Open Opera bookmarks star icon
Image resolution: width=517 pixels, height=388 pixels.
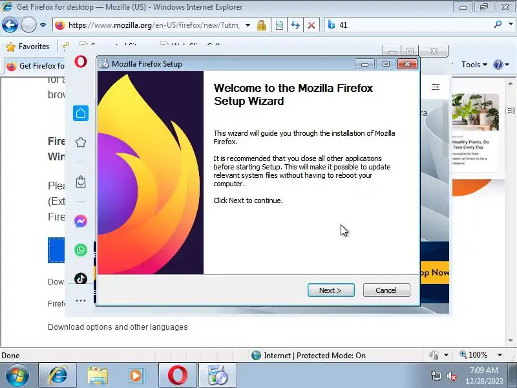pyautogui.click(x=81, y=142)
